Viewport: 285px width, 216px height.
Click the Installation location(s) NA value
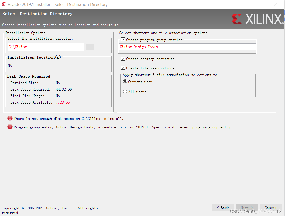(x=10, y=65)
